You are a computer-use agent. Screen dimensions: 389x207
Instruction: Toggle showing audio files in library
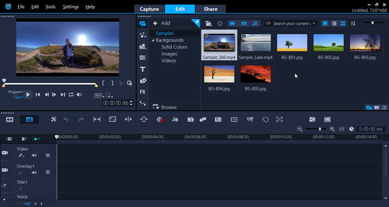[255, 24]
